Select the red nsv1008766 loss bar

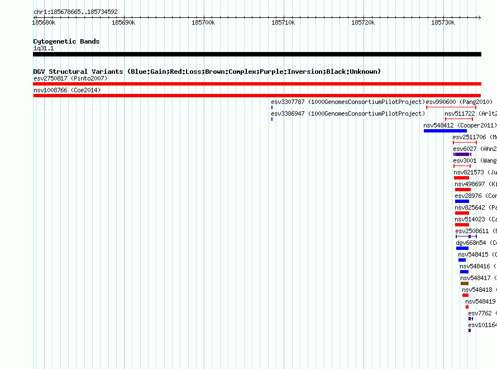click(257, 96)
